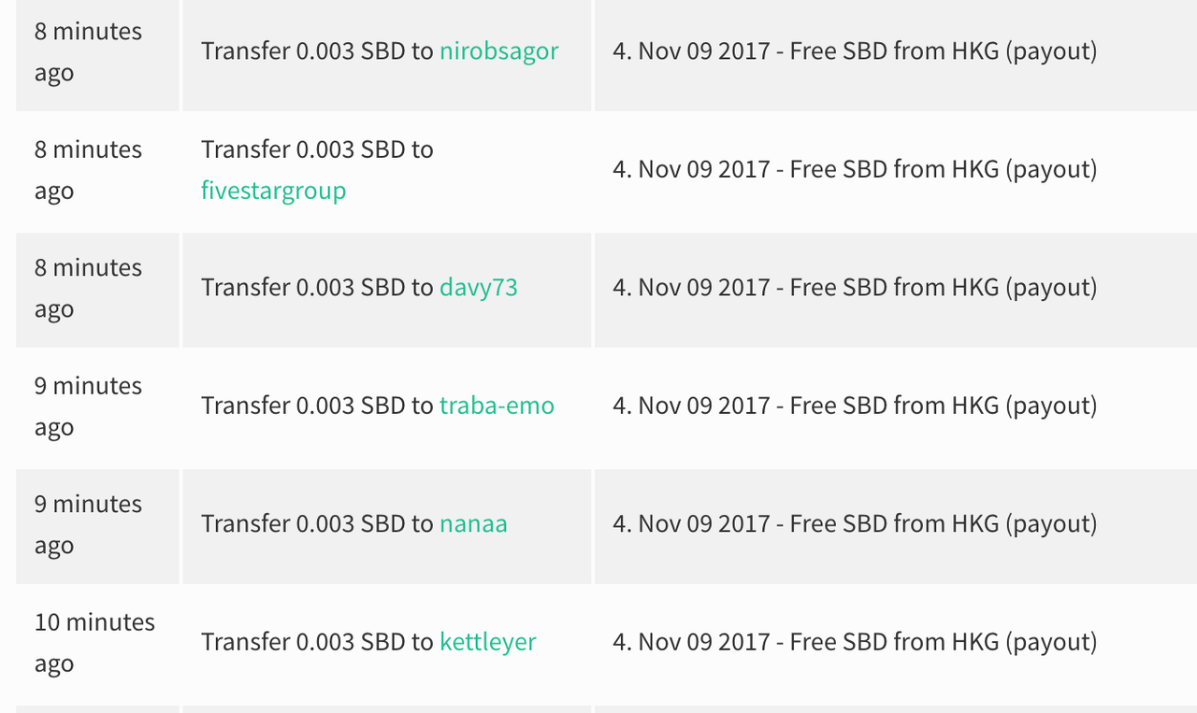Viewport: 1197px width, 713px height.
Task: Select the fivestargroup transfer memo text
Action: click(855, 169)
